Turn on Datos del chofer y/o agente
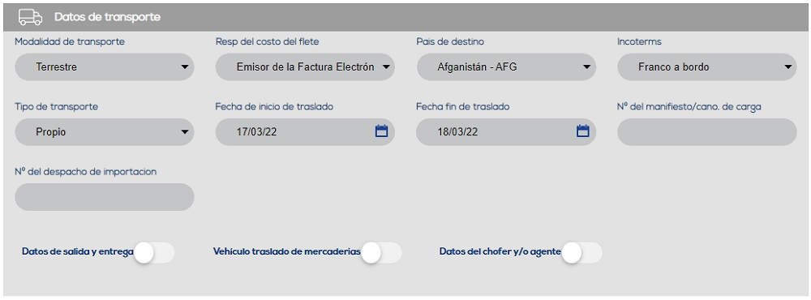Image resolution: width=811 pixels, height=300 pixels. 581,253
